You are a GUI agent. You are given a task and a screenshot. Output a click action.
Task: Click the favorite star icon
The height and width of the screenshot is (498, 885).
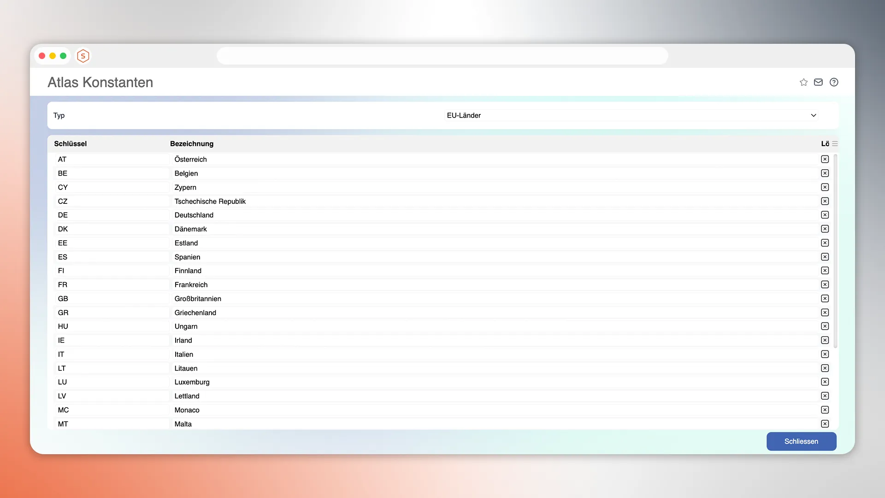point(803,82)
